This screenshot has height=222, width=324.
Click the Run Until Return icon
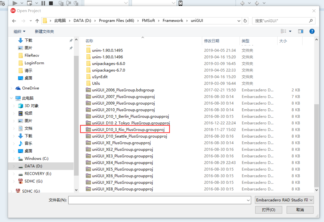[x=76, y=3]
